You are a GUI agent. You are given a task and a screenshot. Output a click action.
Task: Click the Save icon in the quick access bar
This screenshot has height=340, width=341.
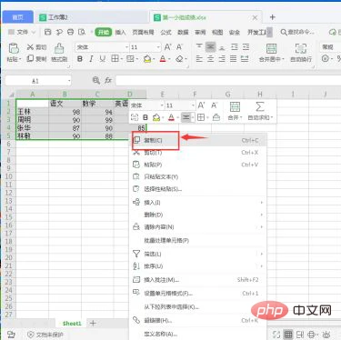click(47, 32)
